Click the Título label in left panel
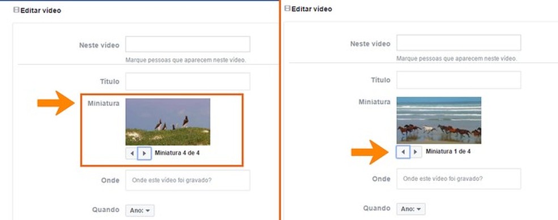 click(109, 81)
